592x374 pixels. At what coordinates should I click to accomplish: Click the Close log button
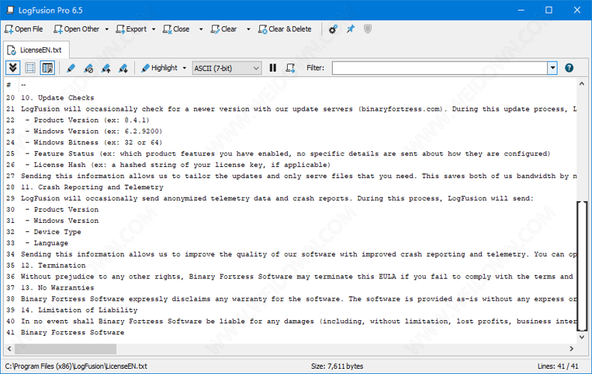(x=176, y=29)
